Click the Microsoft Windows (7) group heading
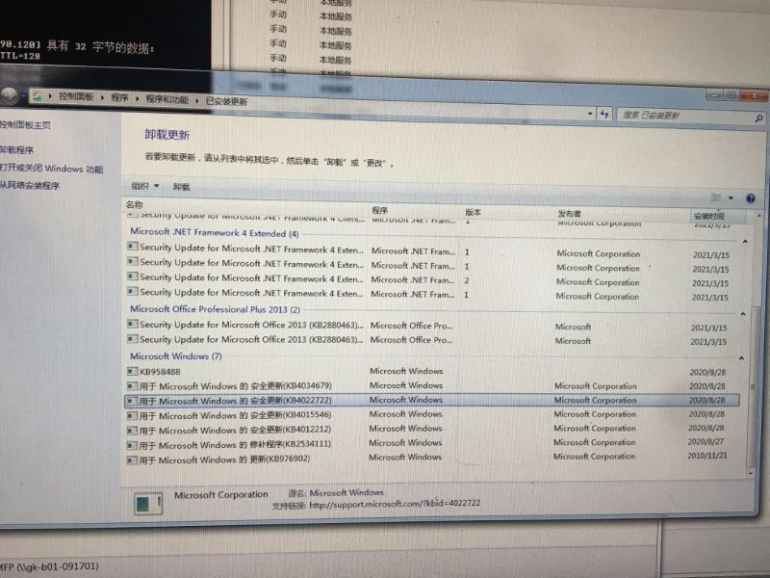Viewport: 770px width, 578px height. click(176, 355)
